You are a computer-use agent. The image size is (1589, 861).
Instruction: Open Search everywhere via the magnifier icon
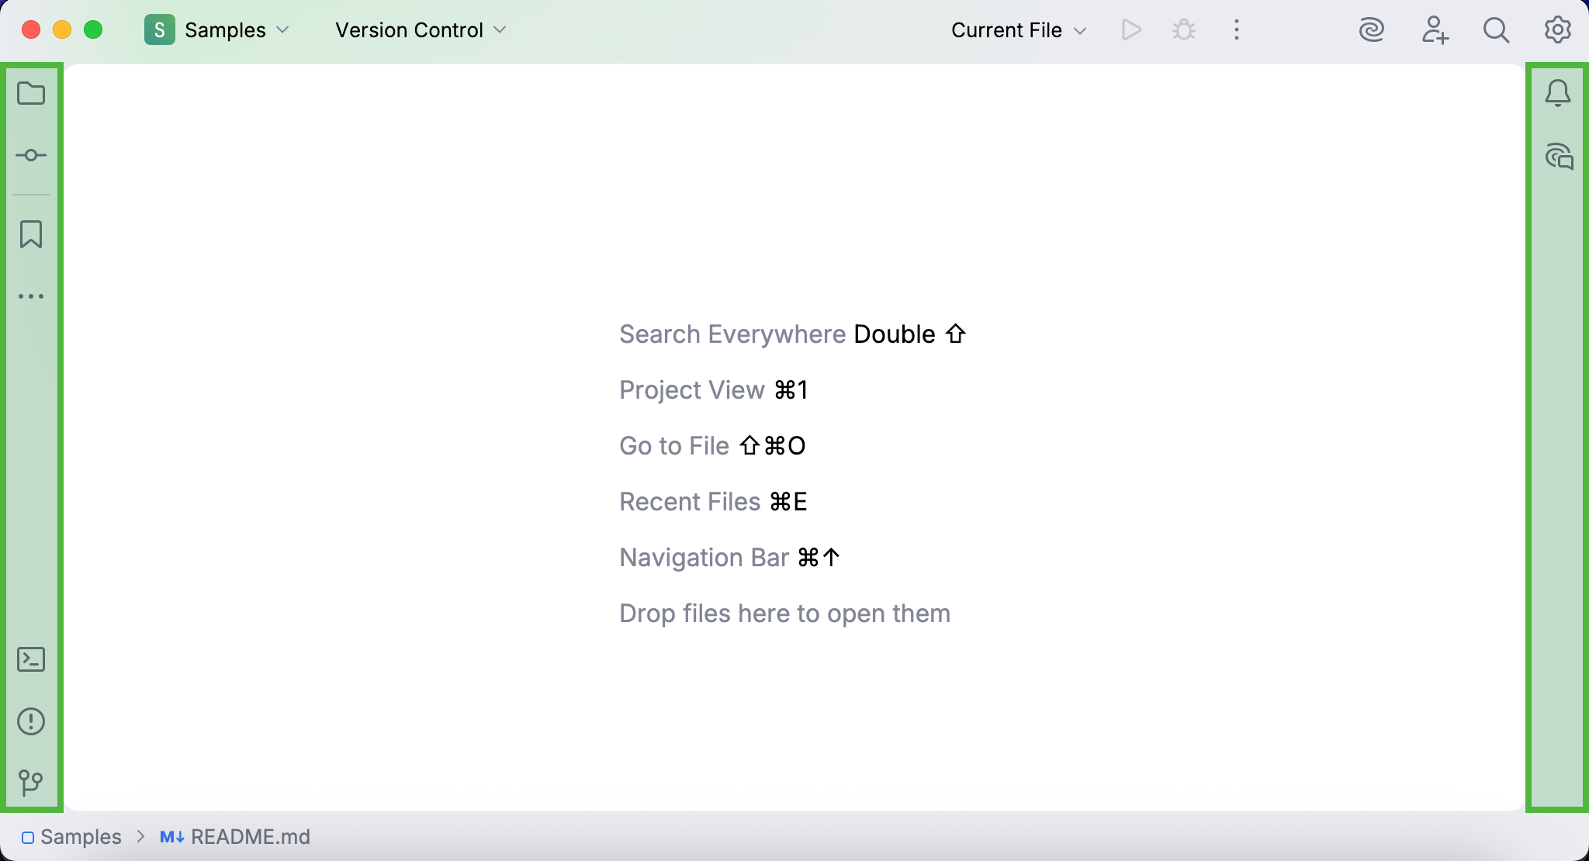pos(1496,29)
